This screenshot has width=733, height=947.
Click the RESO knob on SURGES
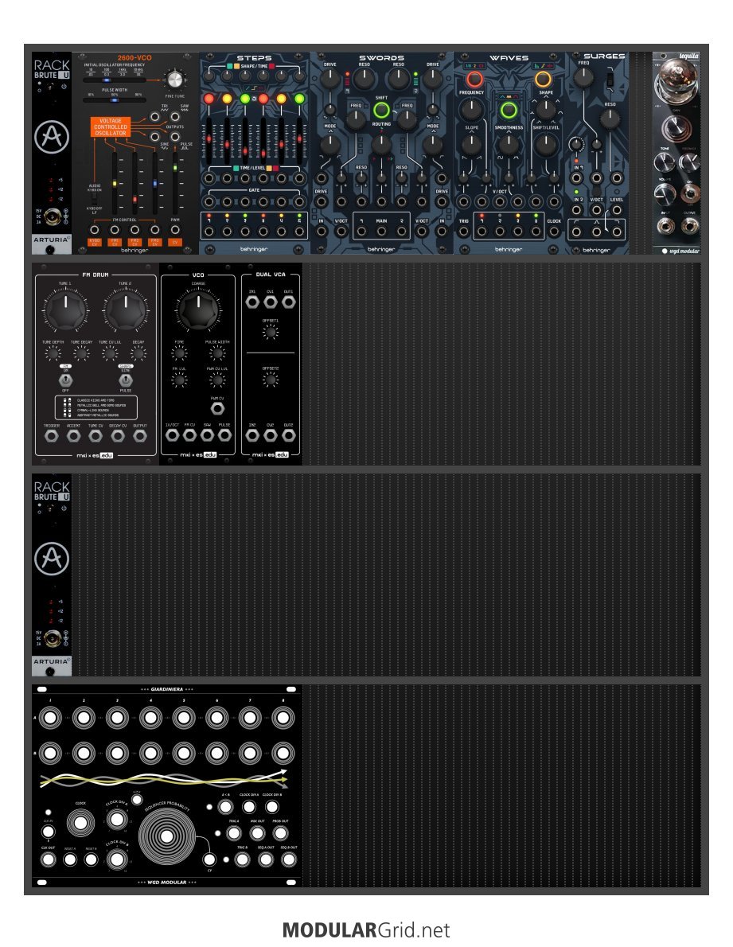click(610, 119)
